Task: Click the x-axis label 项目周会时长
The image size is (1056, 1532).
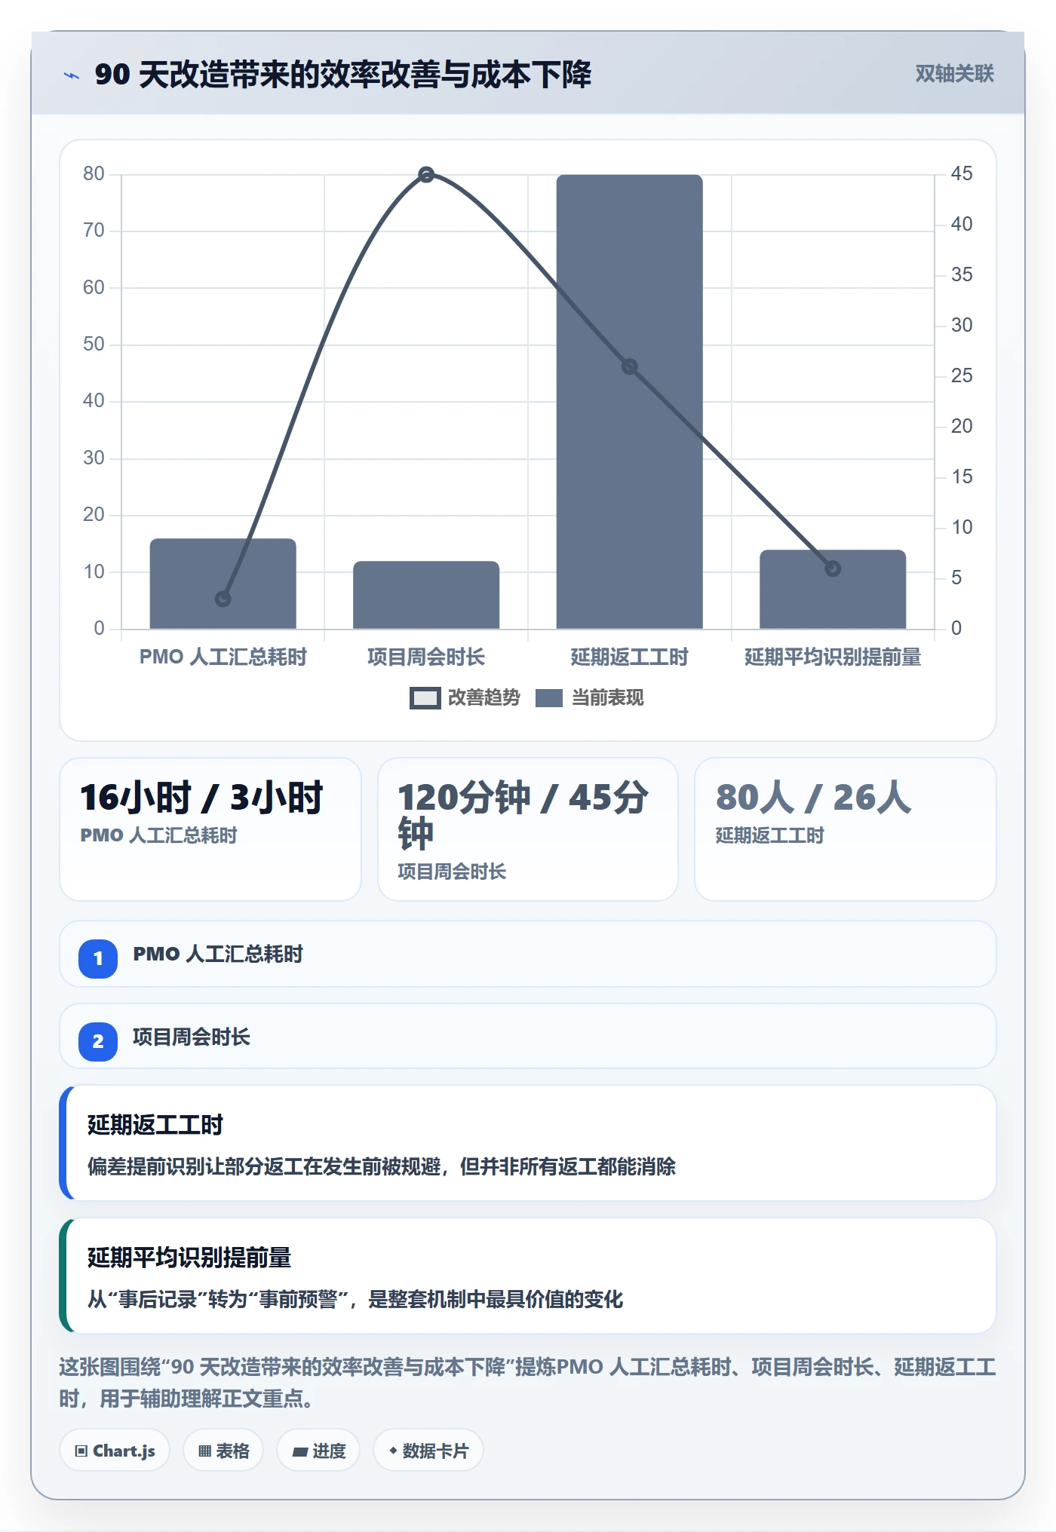Action: tap(426, 657)
